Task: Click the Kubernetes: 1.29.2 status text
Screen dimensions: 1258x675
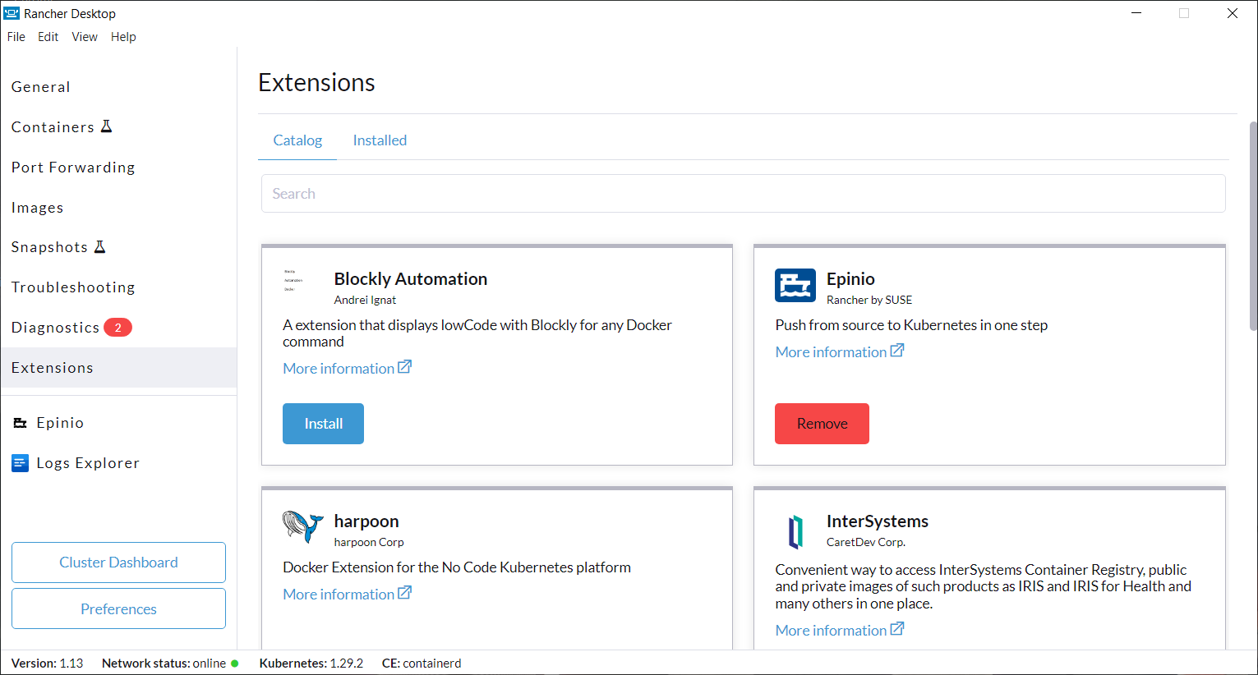Action: coord(311,664)
